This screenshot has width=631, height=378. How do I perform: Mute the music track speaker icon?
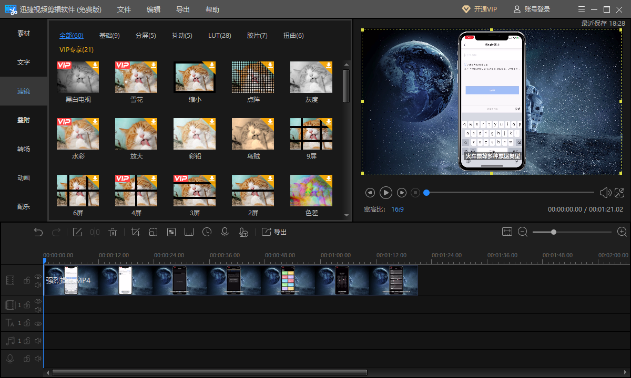pos(38,341)
